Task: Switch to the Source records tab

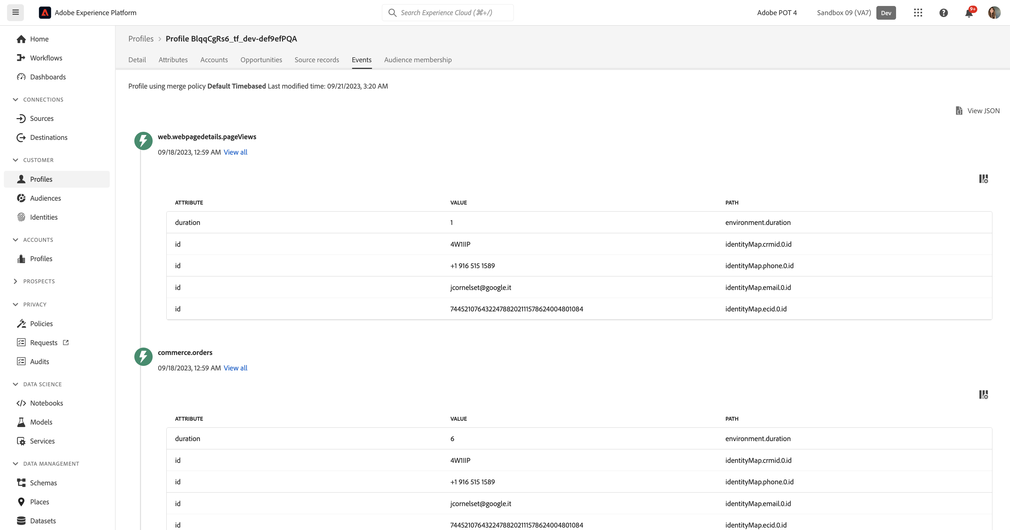Action: pos(317,59)
